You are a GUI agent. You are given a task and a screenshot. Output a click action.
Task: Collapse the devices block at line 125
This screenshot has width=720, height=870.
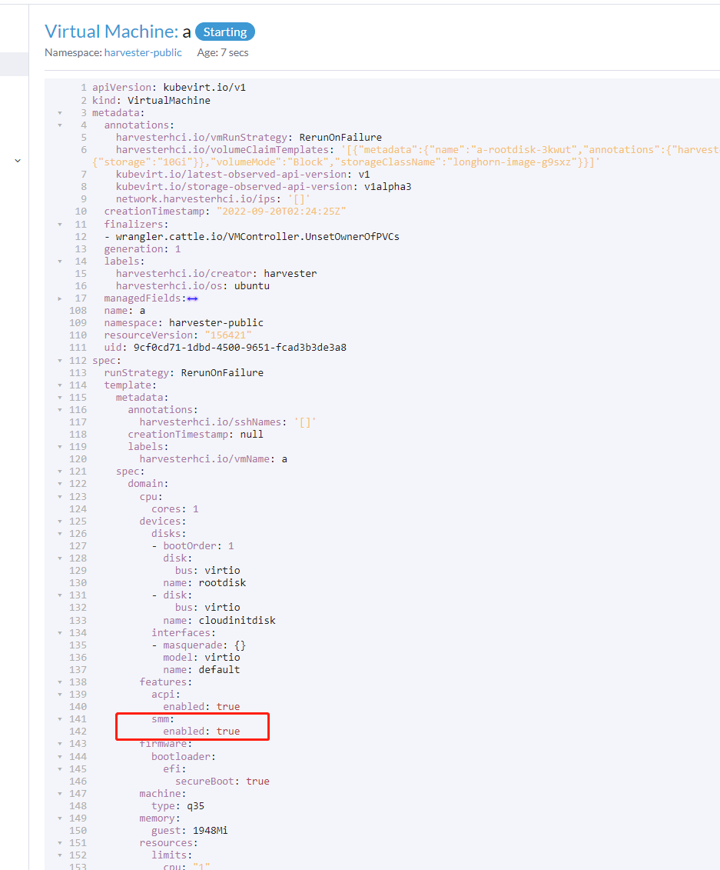click(x=60, y=521)
